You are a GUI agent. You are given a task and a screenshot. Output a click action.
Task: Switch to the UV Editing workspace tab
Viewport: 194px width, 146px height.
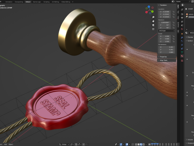(x=55, y=2)
